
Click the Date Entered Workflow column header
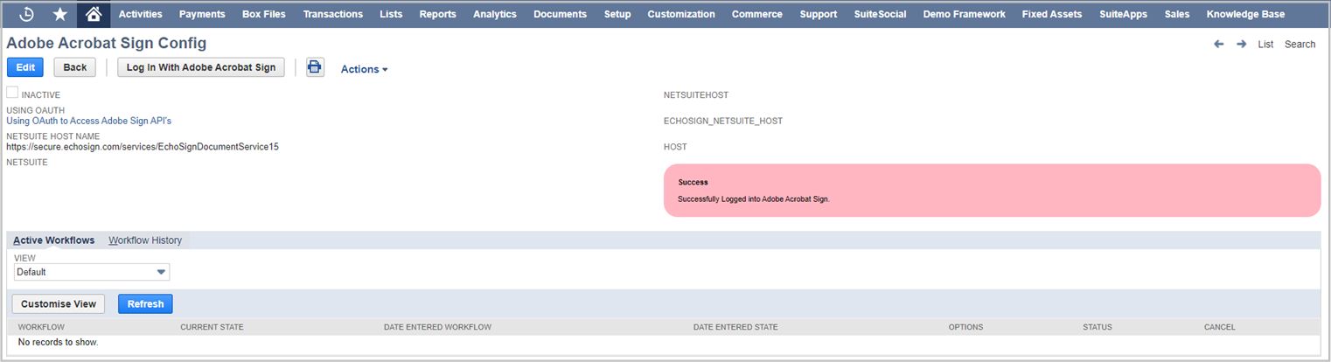(x=437, y=327)
